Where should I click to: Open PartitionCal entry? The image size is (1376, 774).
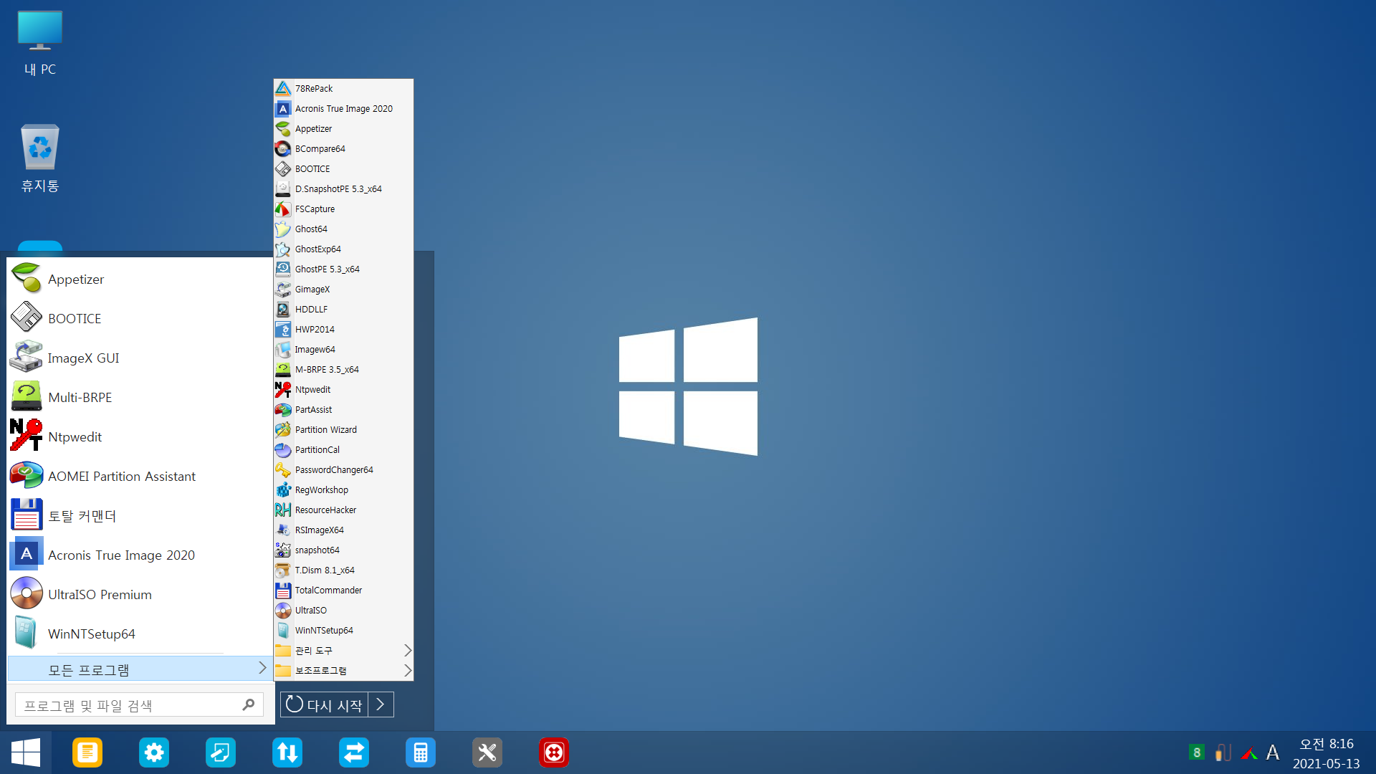coord(343,449)
